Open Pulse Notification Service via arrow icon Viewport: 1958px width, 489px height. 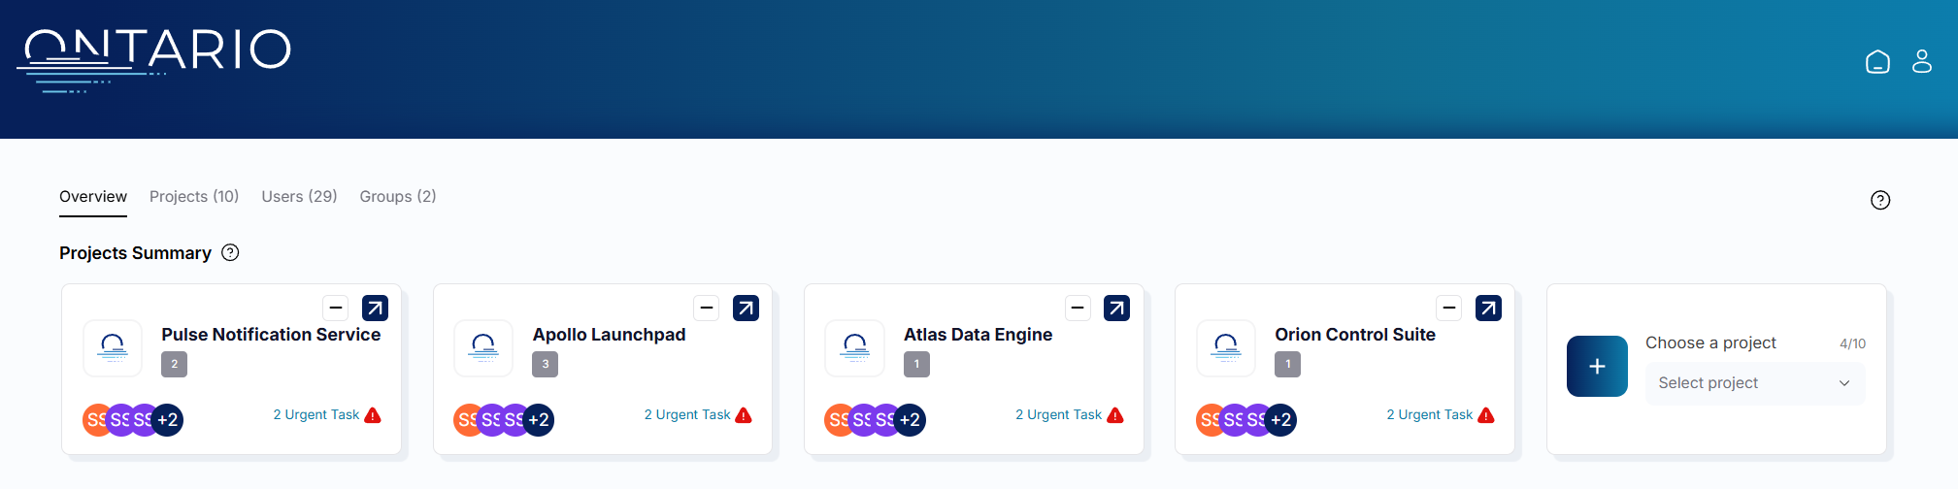click(x=375, y=309)
